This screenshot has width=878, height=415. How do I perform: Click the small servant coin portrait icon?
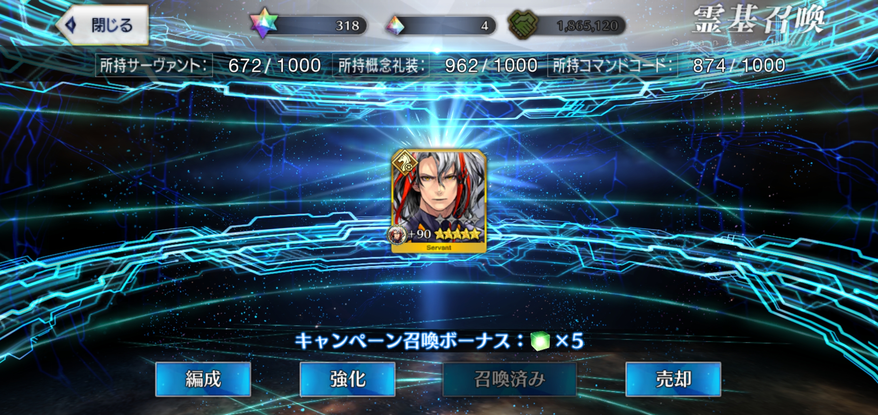(397, 234)
